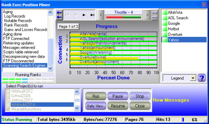Select Scanning Search Engines log entry
This screenshot has height=124, width=209.
pos(25,65)
